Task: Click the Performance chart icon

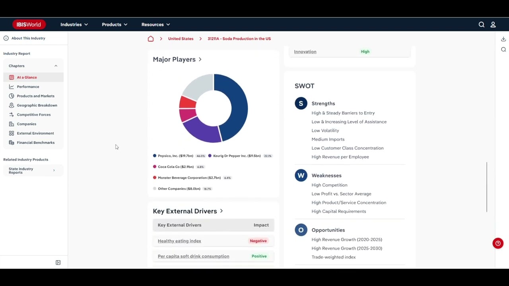Action: [12, 87]
